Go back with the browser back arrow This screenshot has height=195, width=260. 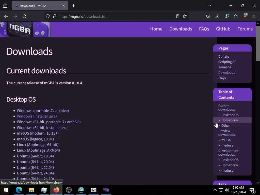[6, 16]
